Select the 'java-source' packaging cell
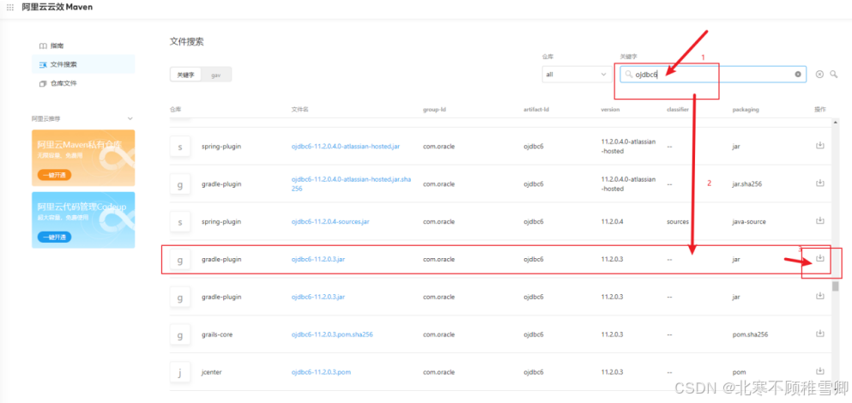 749,221
